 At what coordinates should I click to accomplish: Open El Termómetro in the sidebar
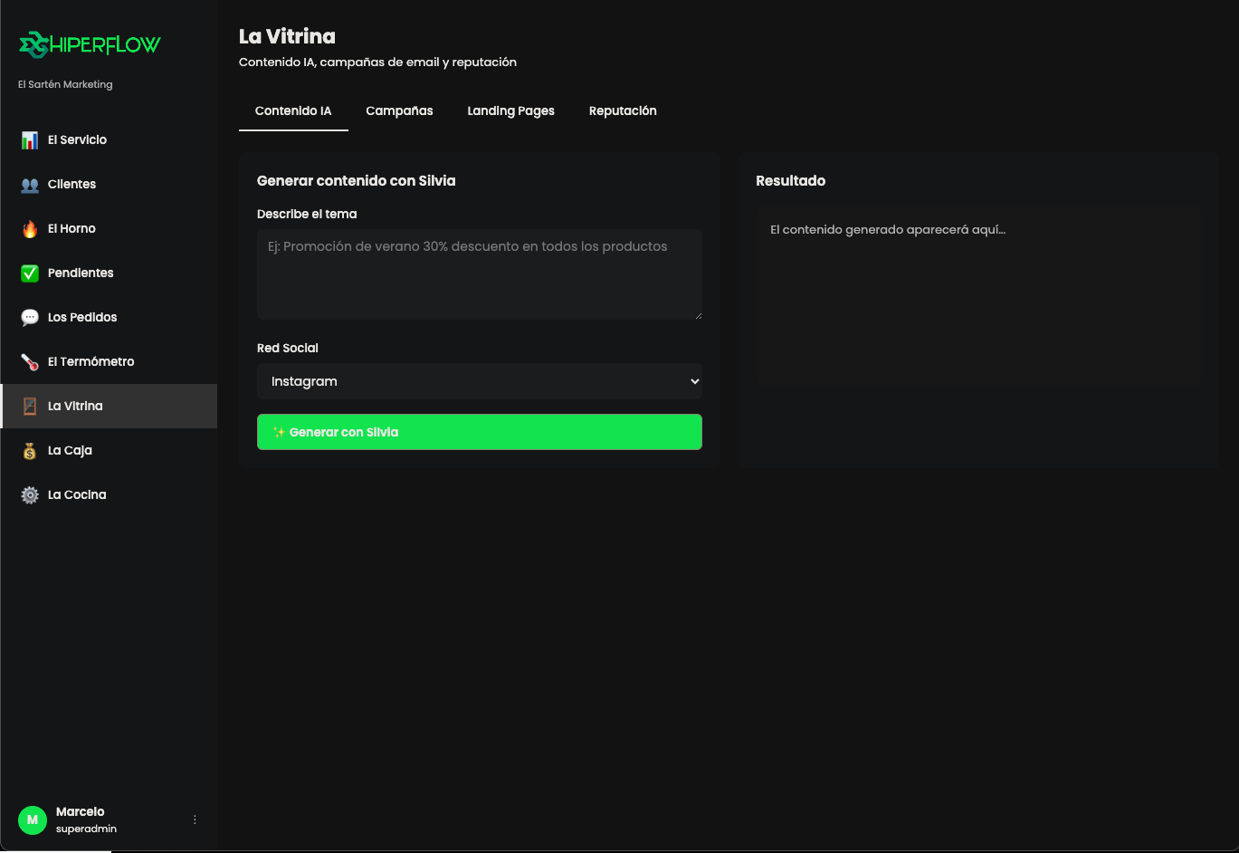point(109,362)
